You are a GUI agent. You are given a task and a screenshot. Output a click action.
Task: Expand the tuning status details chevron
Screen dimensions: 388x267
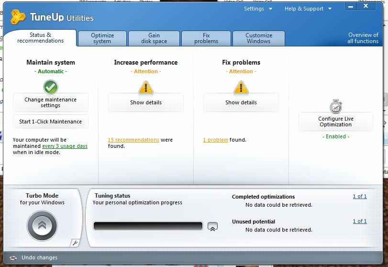(212, 226)
